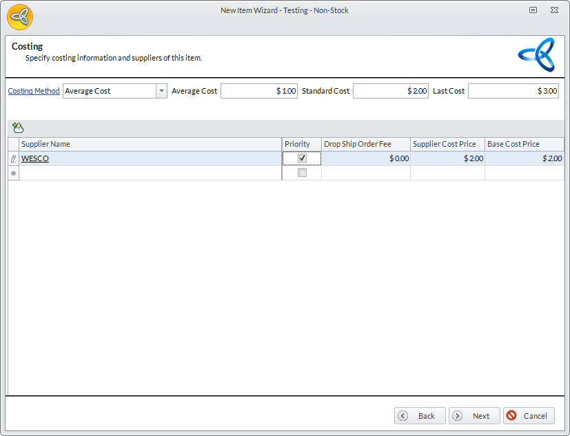Open the WESCO supplier link

pos(35,158)
